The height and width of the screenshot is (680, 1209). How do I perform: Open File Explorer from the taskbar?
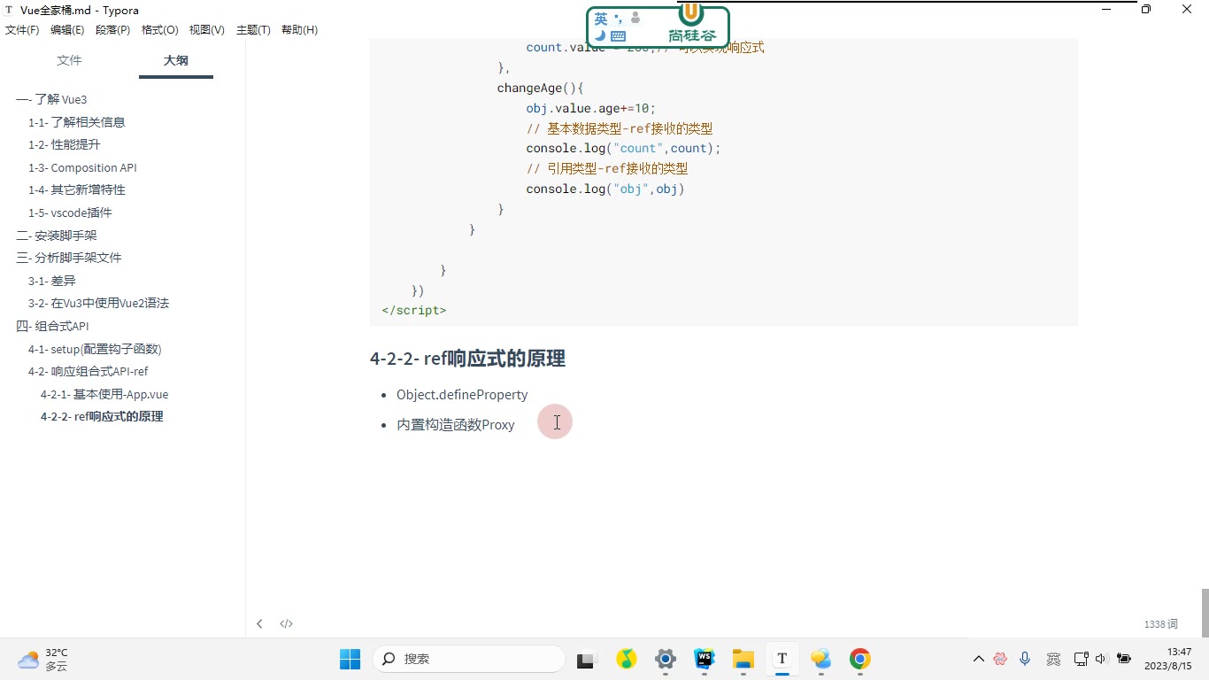tap(743, 659)
